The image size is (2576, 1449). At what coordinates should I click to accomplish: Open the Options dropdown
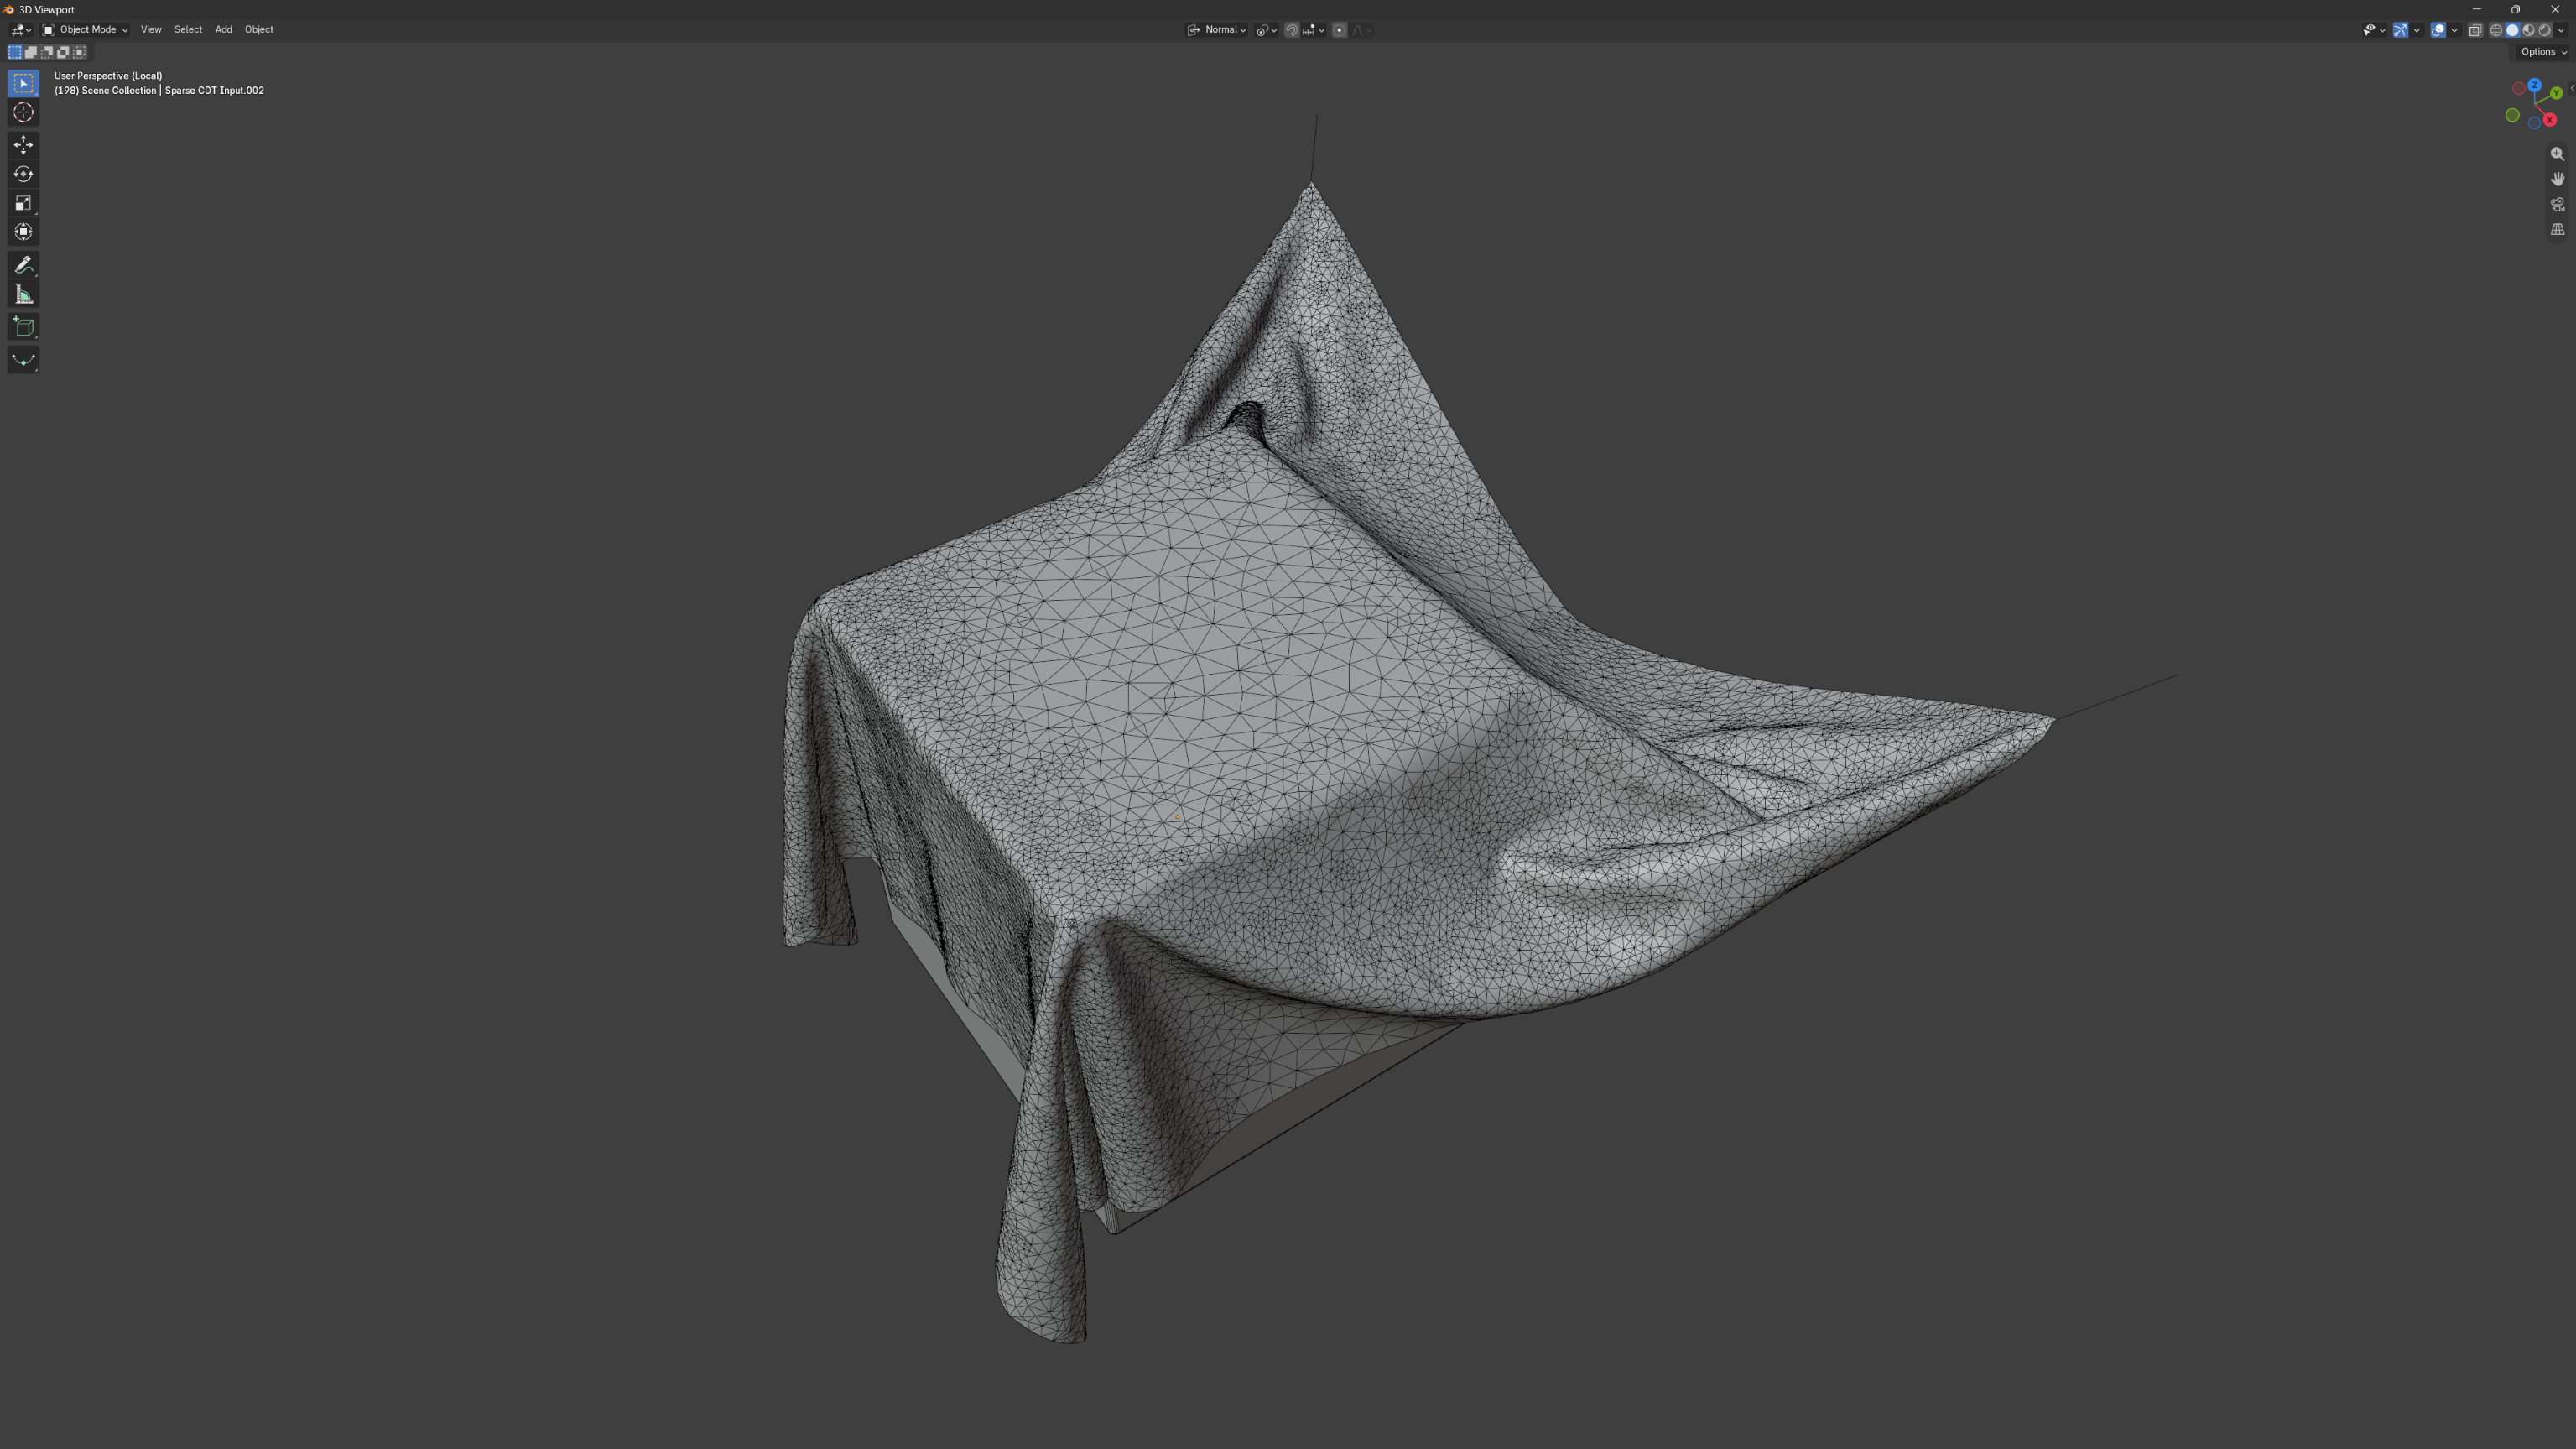2543,52
